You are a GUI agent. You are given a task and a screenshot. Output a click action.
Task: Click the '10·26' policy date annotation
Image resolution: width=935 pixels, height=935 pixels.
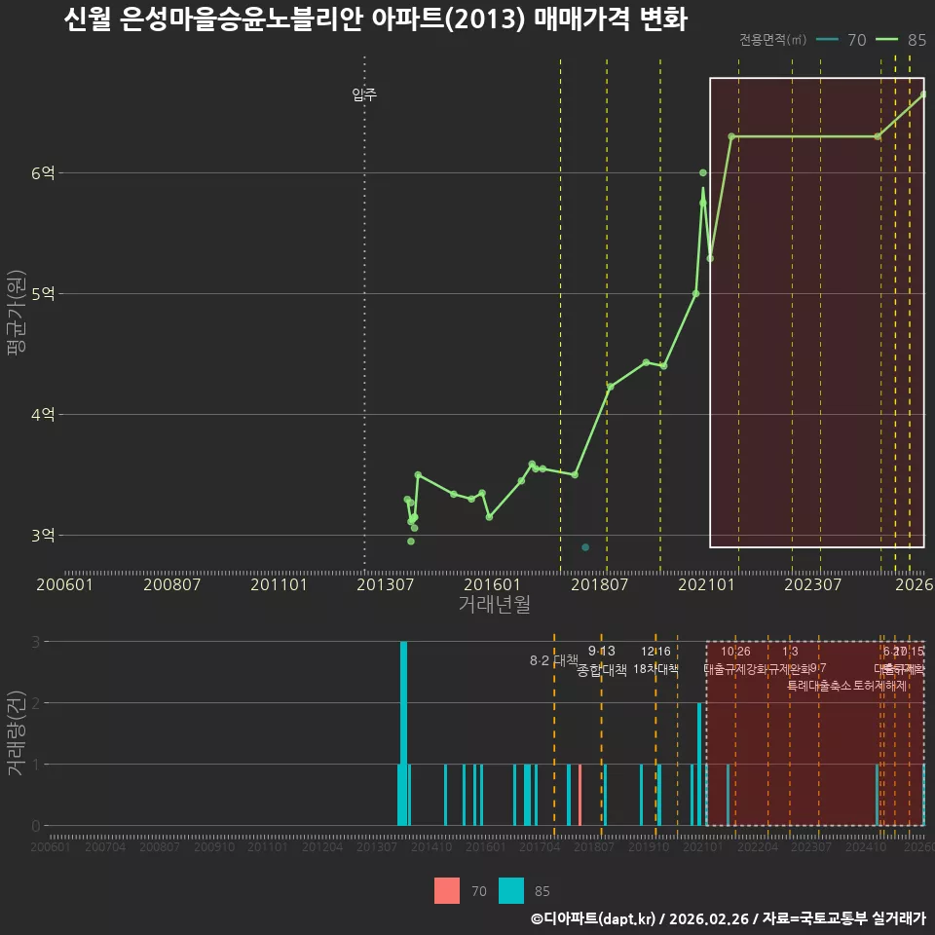click(x=735, y=652)
